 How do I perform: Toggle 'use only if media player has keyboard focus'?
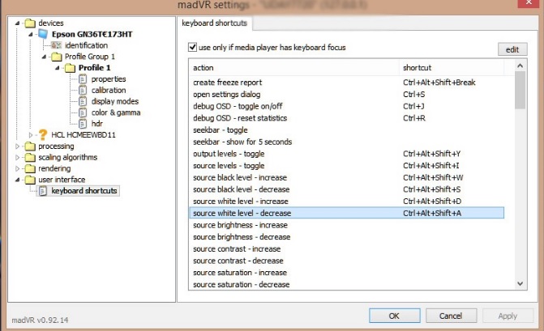(x=192, y=48)
